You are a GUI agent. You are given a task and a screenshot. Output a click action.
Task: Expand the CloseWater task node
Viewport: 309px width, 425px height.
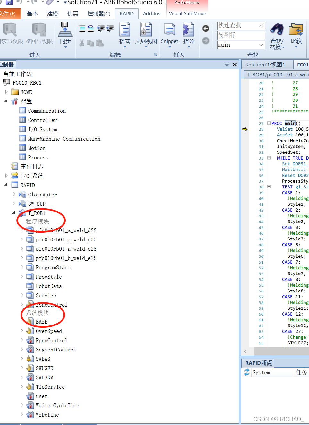click(x=14, y=194)
